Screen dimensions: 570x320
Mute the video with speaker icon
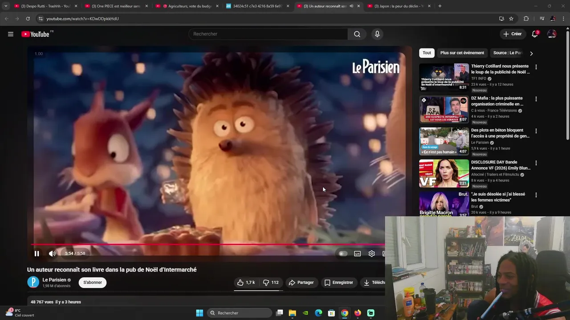[x=52, y=253]
